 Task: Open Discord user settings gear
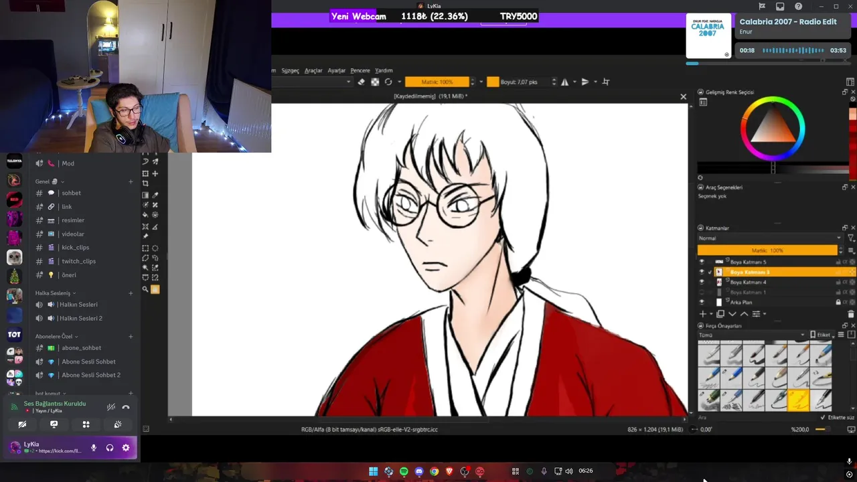tap(125, 448)
